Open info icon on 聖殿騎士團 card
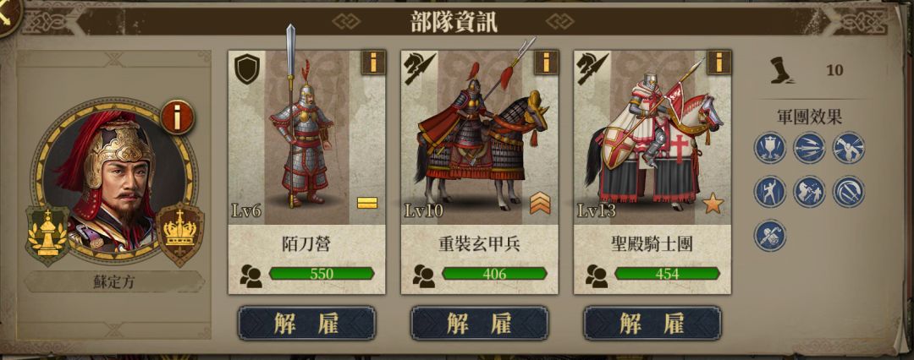 pyautogui.click(x=719, y=63)
